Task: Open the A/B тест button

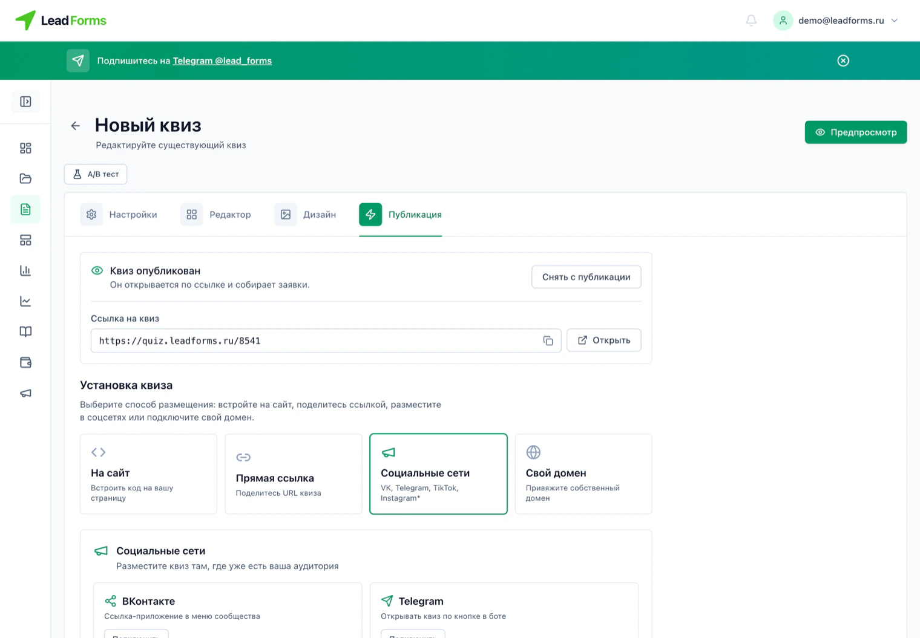Action: click(x=96, y=174)
